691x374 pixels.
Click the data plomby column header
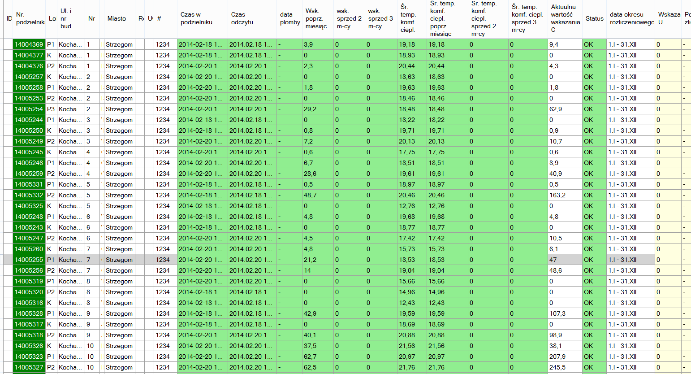point(289,18)
